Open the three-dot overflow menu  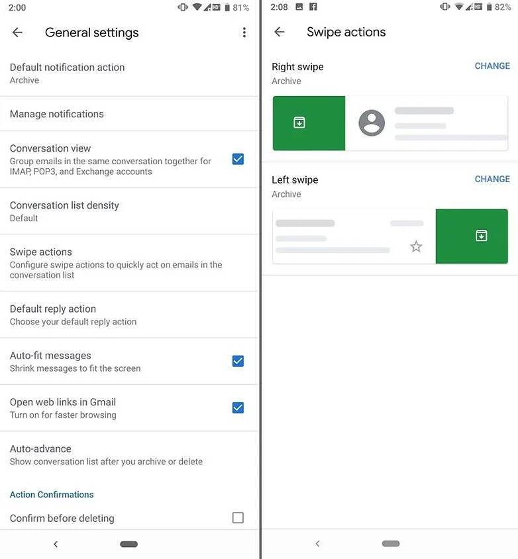[244, 32]
